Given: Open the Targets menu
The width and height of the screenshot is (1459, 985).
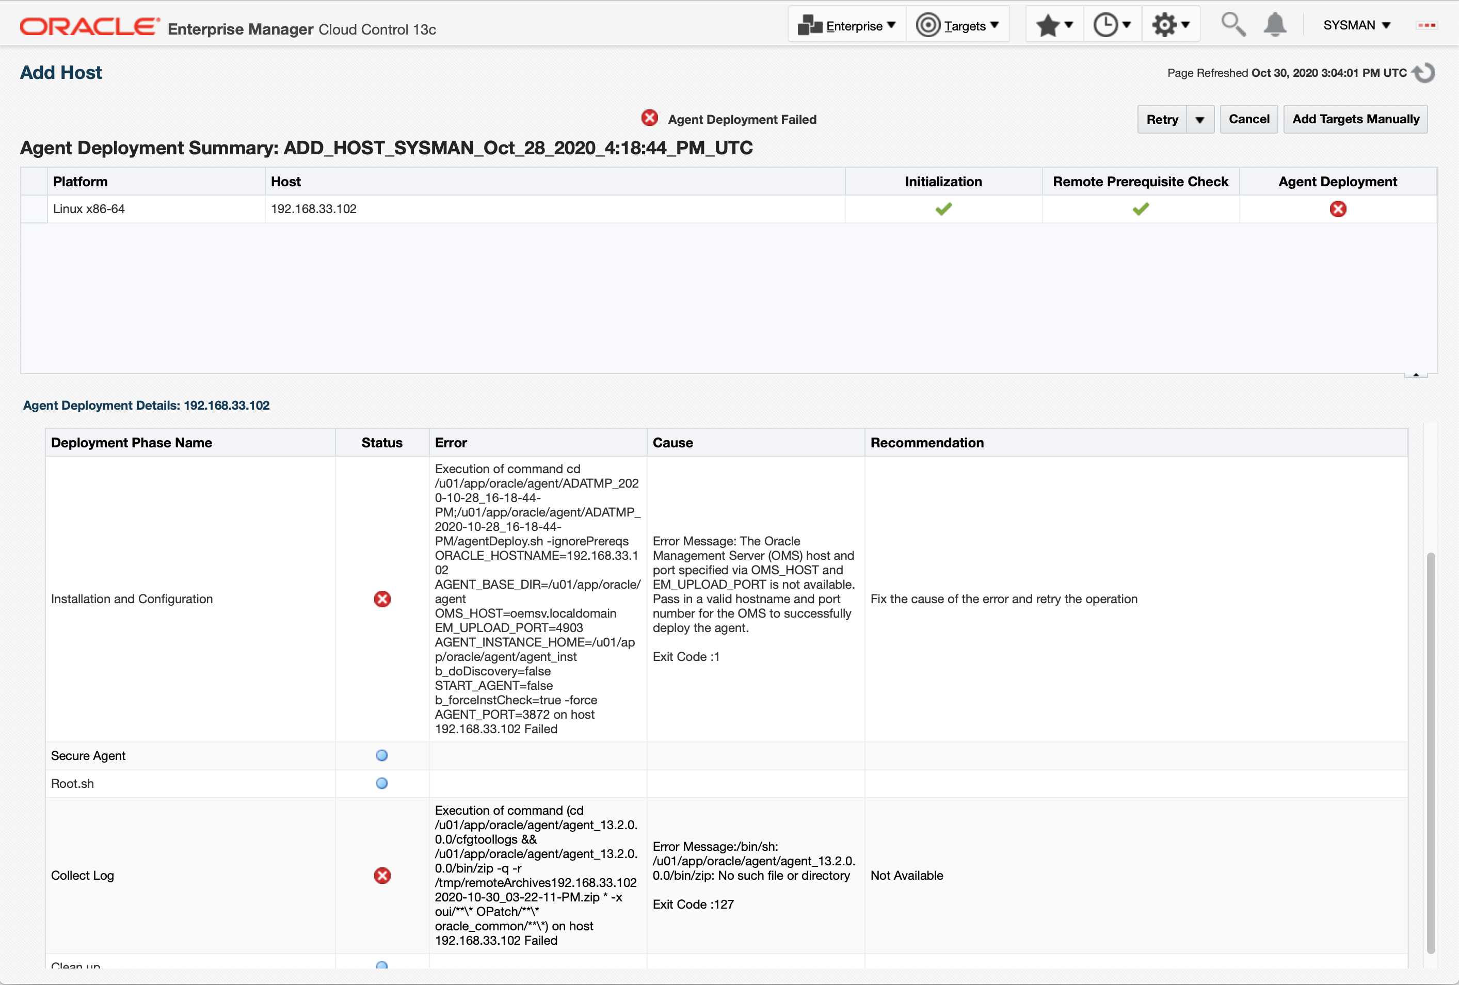Looking at the screenshot, I should [957, 25].
